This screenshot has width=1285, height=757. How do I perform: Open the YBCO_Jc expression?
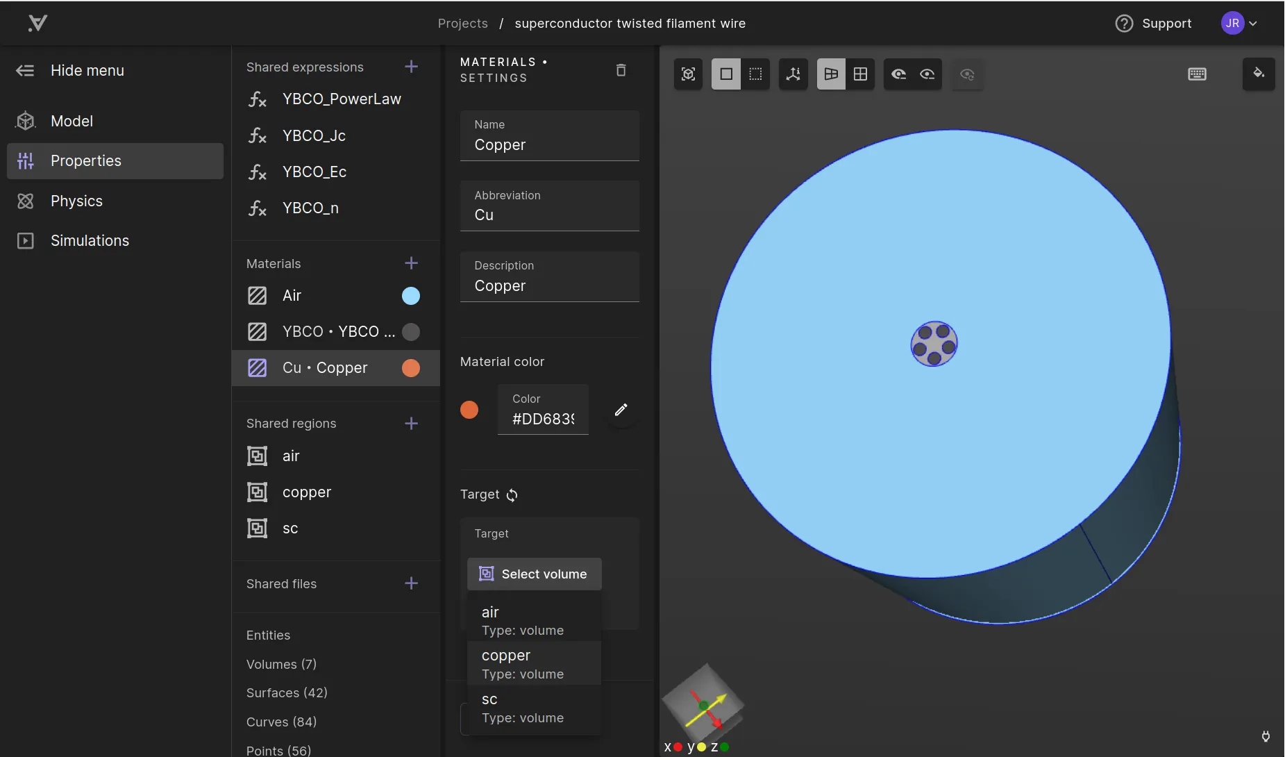click(336, 135)
